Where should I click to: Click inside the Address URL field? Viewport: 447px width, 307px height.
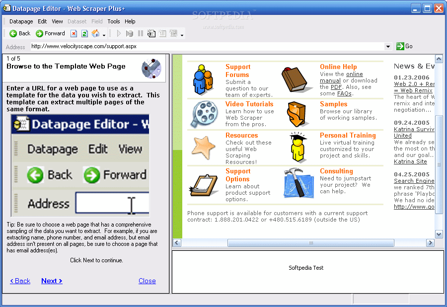(x=207, y=46)
